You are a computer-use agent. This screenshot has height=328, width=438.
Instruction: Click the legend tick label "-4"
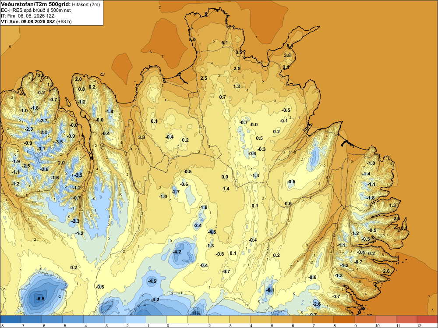click(85, 325)
